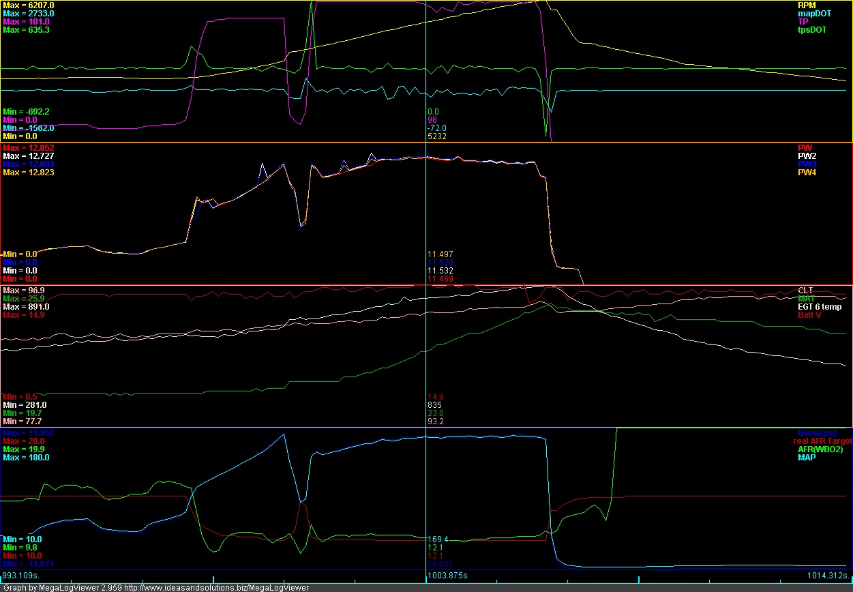Screen dimensions: 853x592
Task: Click the tpsDOT legend label
Action: pos(811,30)
